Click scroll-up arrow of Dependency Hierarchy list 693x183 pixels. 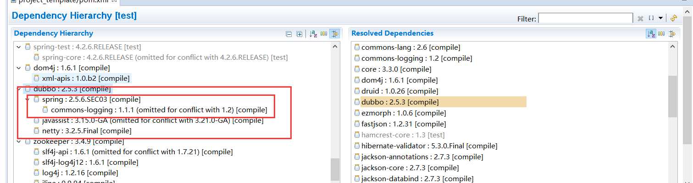point(335,46)
